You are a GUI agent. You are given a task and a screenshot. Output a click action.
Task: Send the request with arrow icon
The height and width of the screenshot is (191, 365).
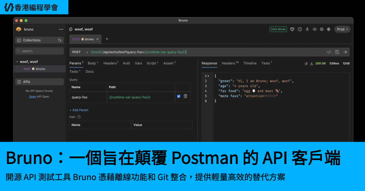pos(345,52)
